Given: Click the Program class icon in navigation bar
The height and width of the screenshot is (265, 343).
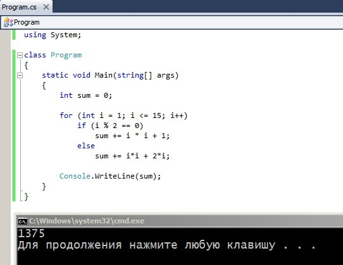Looking at the screenshot, I should pyautogui.click(x=8, y=22).
